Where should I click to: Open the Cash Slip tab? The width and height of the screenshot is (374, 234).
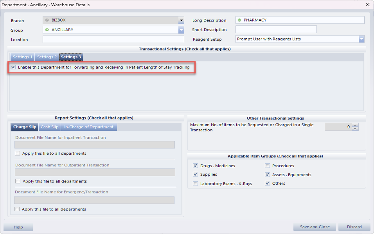50,127
